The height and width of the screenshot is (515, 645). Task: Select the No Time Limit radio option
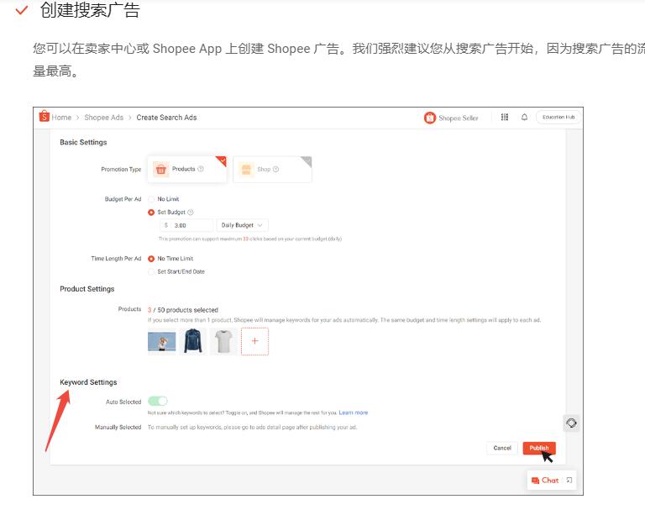click(151, 259)
